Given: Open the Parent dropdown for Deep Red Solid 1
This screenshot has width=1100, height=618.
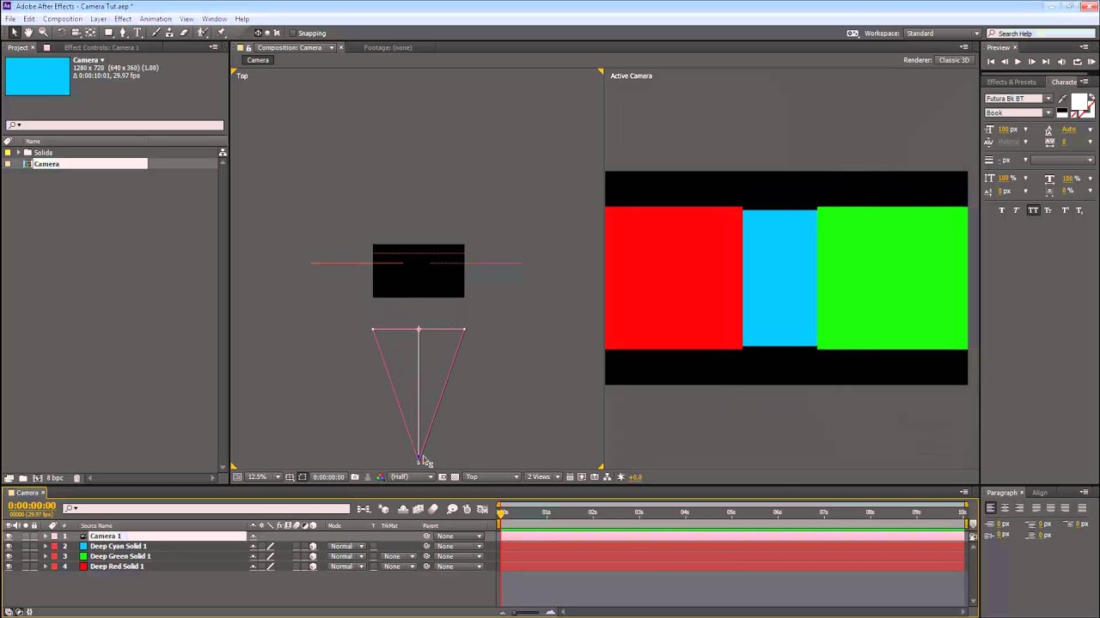Looking at the screenshot, I should coord(455,566).
